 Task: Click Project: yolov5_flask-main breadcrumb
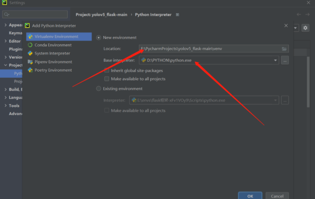(101, 14)
